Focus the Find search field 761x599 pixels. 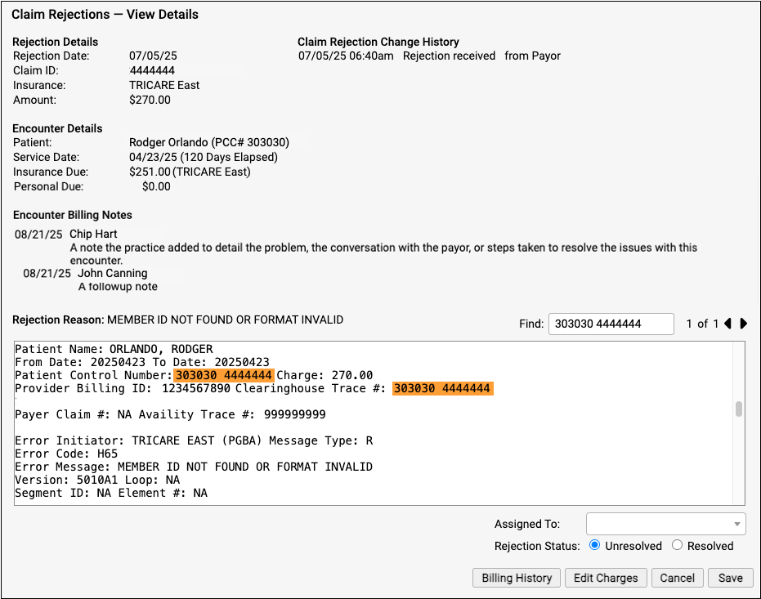[x=611, y=324]
